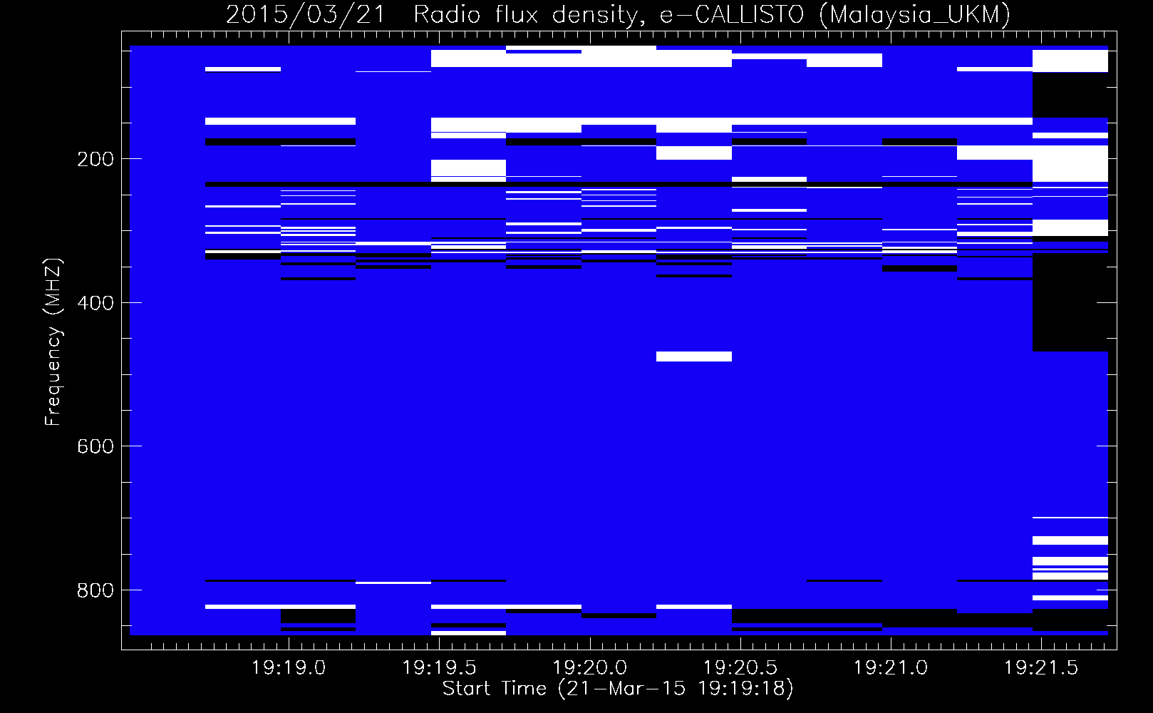The width and height of the screenshot is (1153, 713).
Task: Click the Start Time axis label
Action: pyautogui.click(x=618, y=689)
